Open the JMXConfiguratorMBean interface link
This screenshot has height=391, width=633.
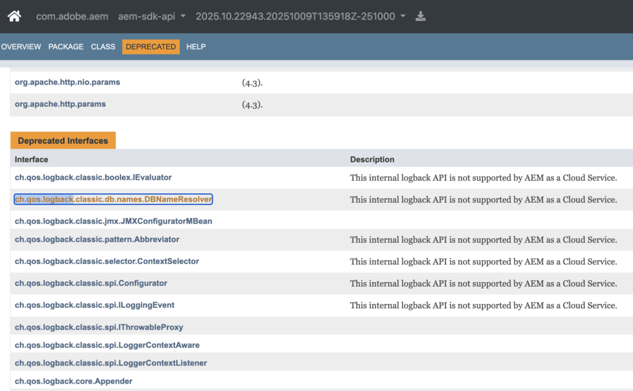click(114, 221)
